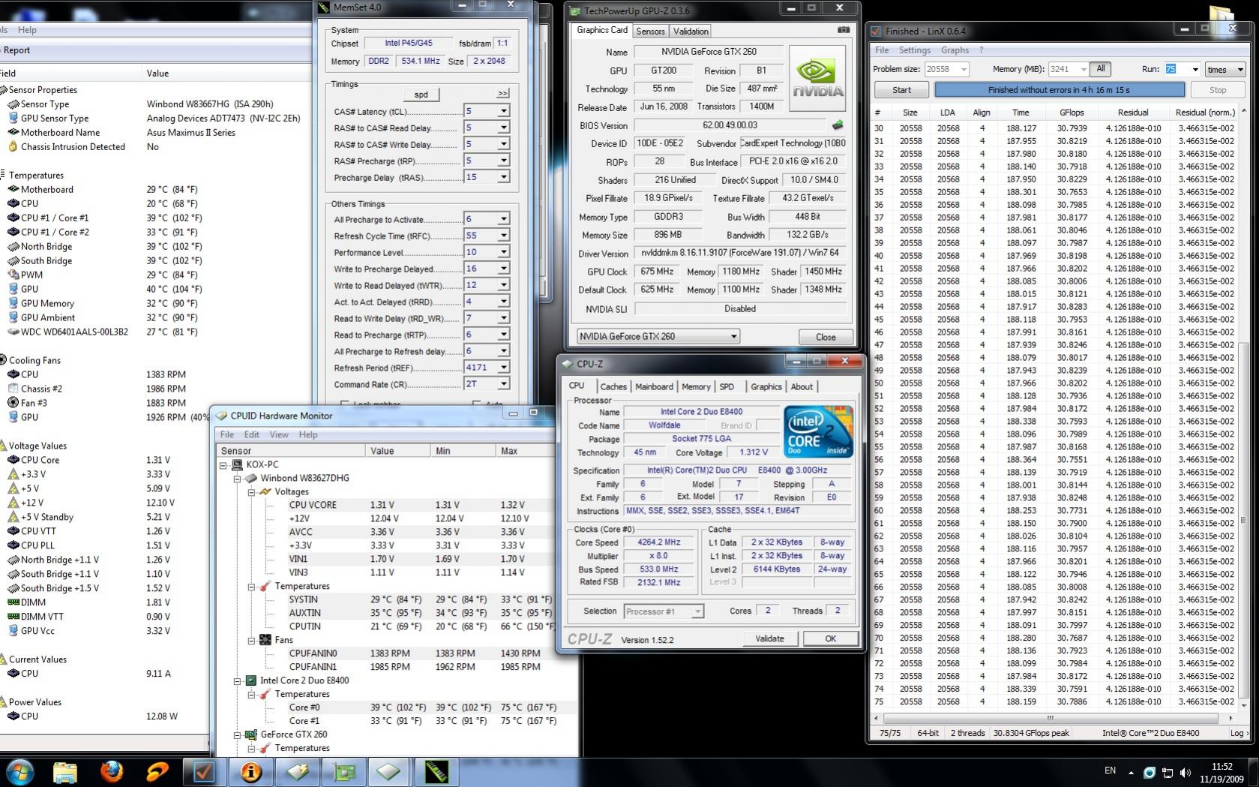The width and height of the screenshot is (1259, 787).
Task: Click the Winbond W83627DHG chip icon
Action: coord(251,478)
